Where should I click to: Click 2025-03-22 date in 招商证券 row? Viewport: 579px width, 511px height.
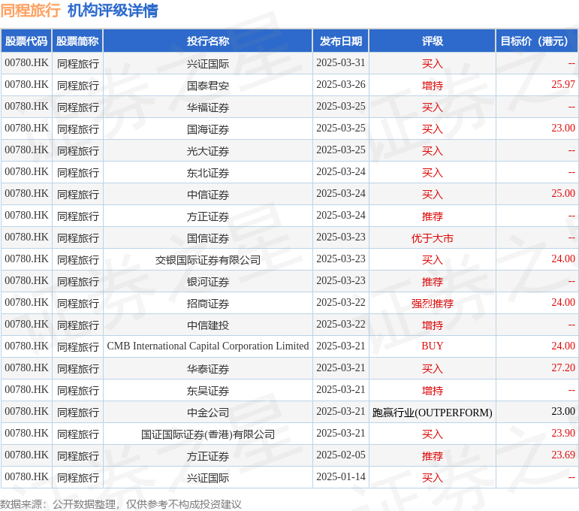[341, 303]
